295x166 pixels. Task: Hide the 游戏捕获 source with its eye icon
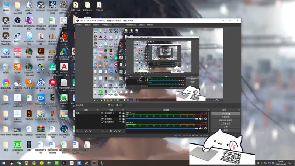click(x=120, y=119)
